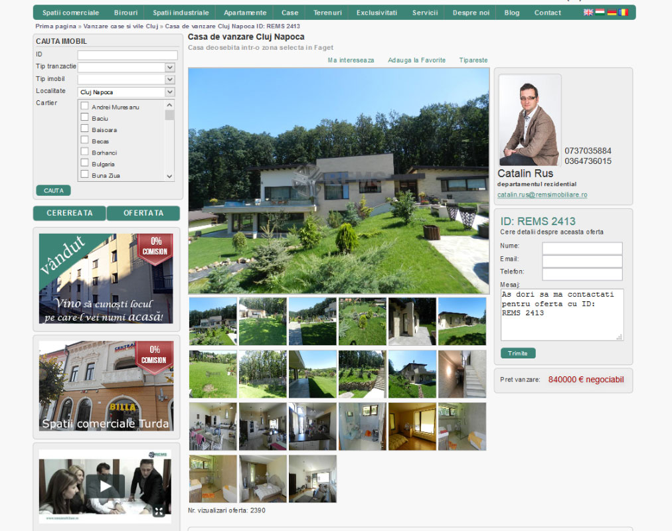
Task: Click the agent Catalin Rus photo
Action: 529,120
